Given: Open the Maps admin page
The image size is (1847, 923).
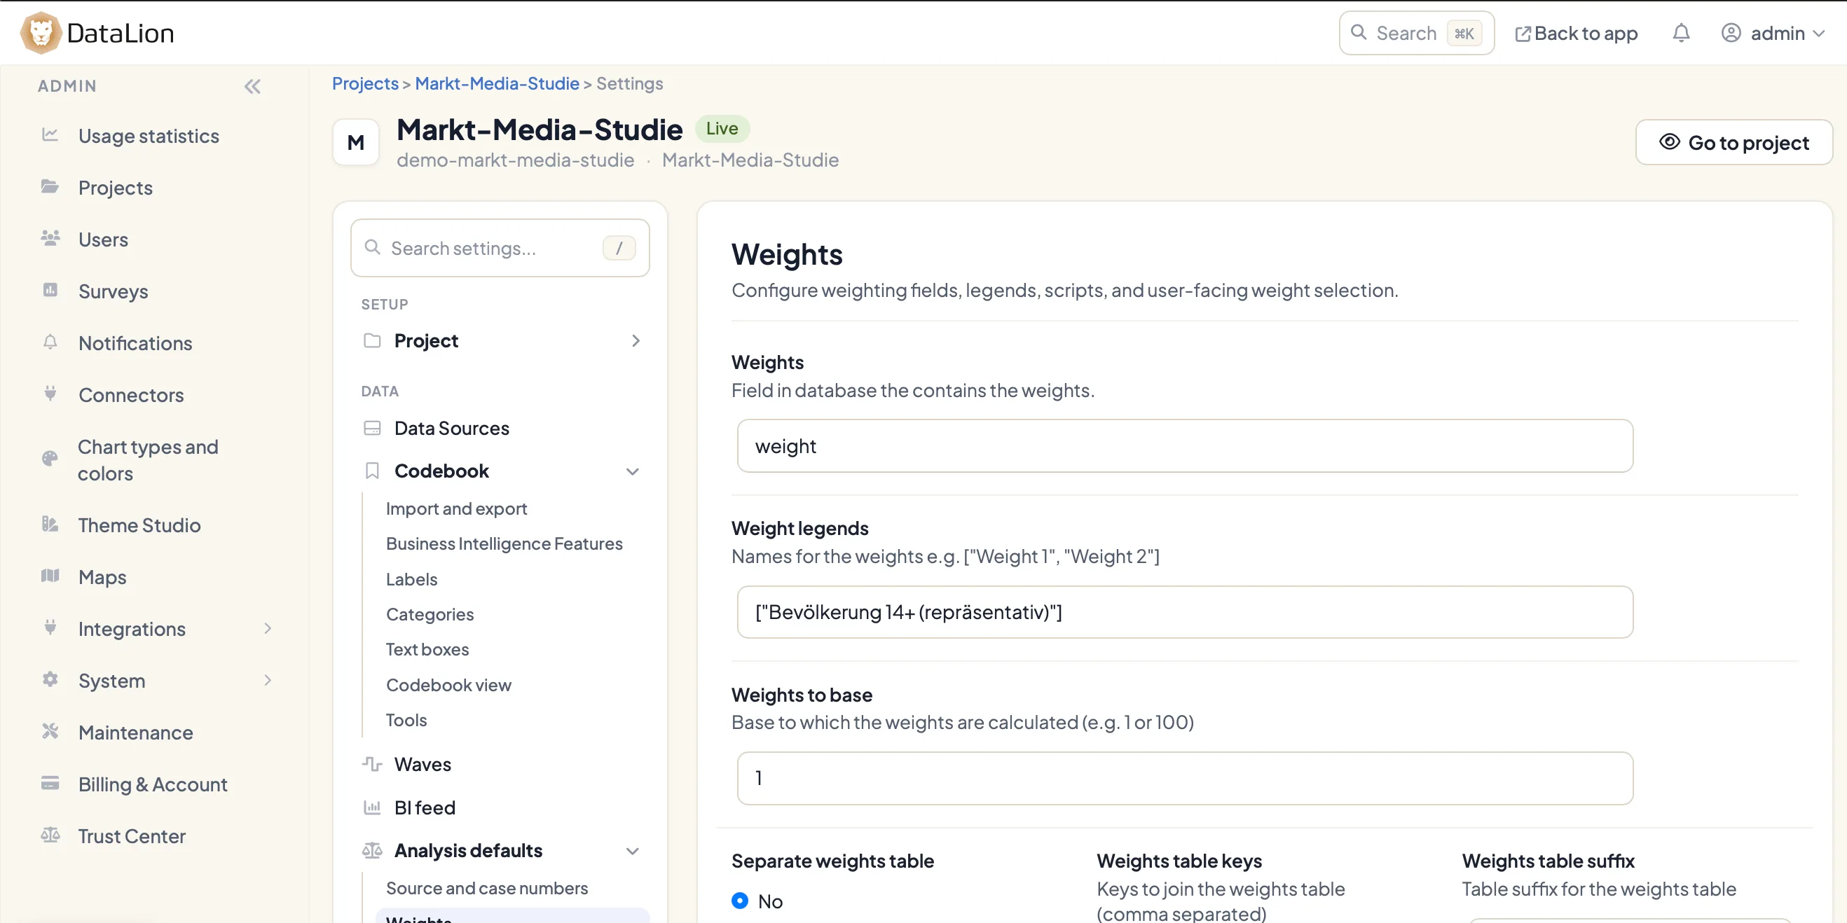Looking at the screenshot, I should (x=102, y=577).
